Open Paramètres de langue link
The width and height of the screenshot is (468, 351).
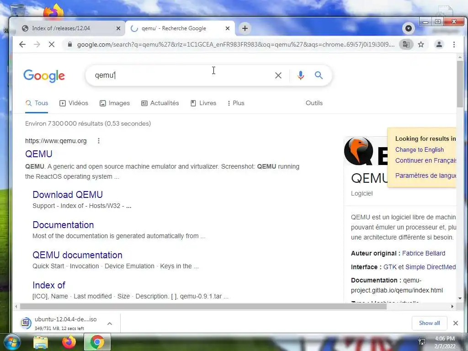click(x=425, y=175)
